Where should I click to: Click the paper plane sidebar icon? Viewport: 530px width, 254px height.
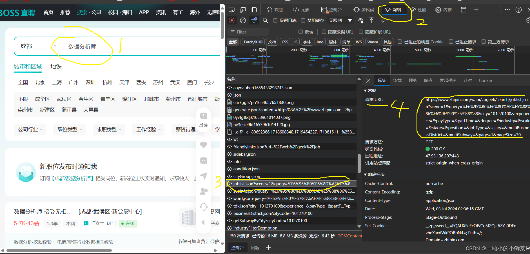pyautogui.click(x=204, y=176)
